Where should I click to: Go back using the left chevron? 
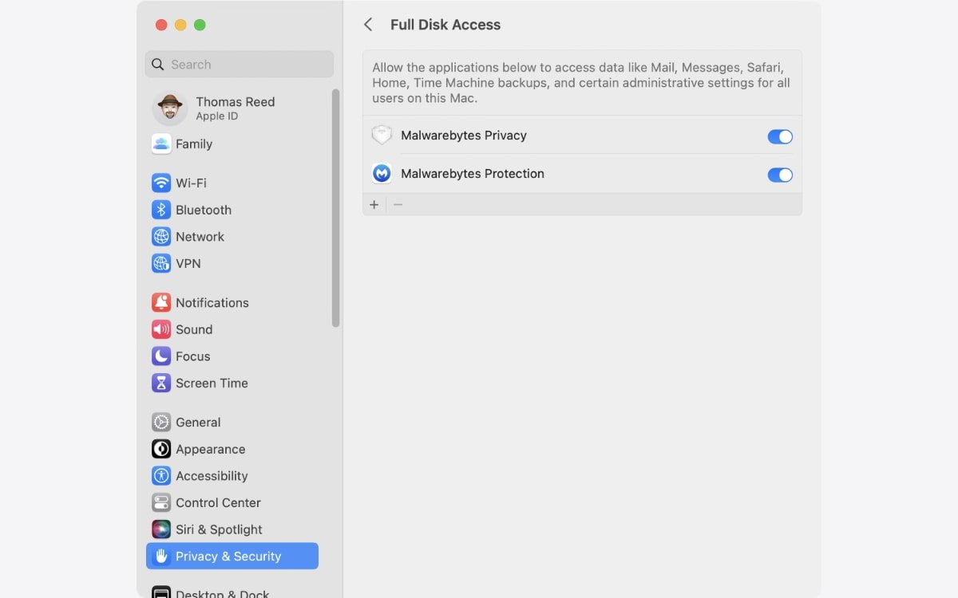click(368, 25)
